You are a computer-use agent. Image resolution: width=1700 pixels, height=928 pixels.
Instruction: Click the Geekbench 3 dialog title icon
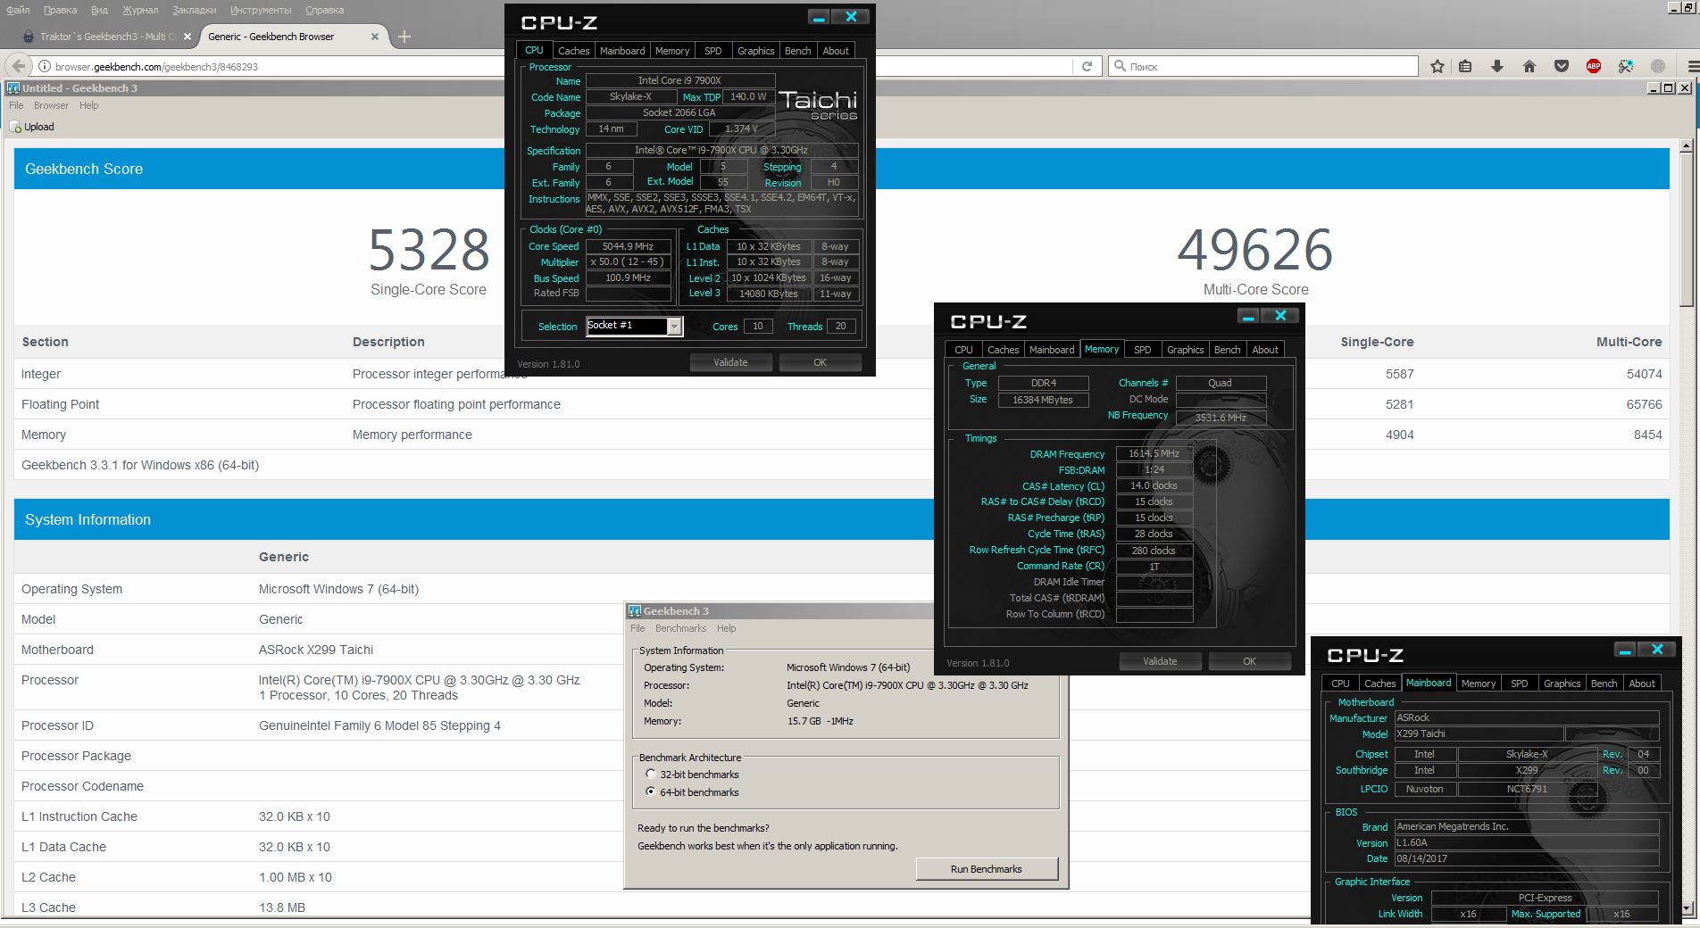point(635,611)
